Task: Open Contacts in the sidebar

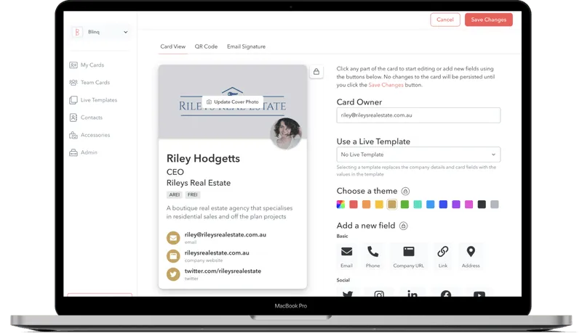Action: [86, 118]
